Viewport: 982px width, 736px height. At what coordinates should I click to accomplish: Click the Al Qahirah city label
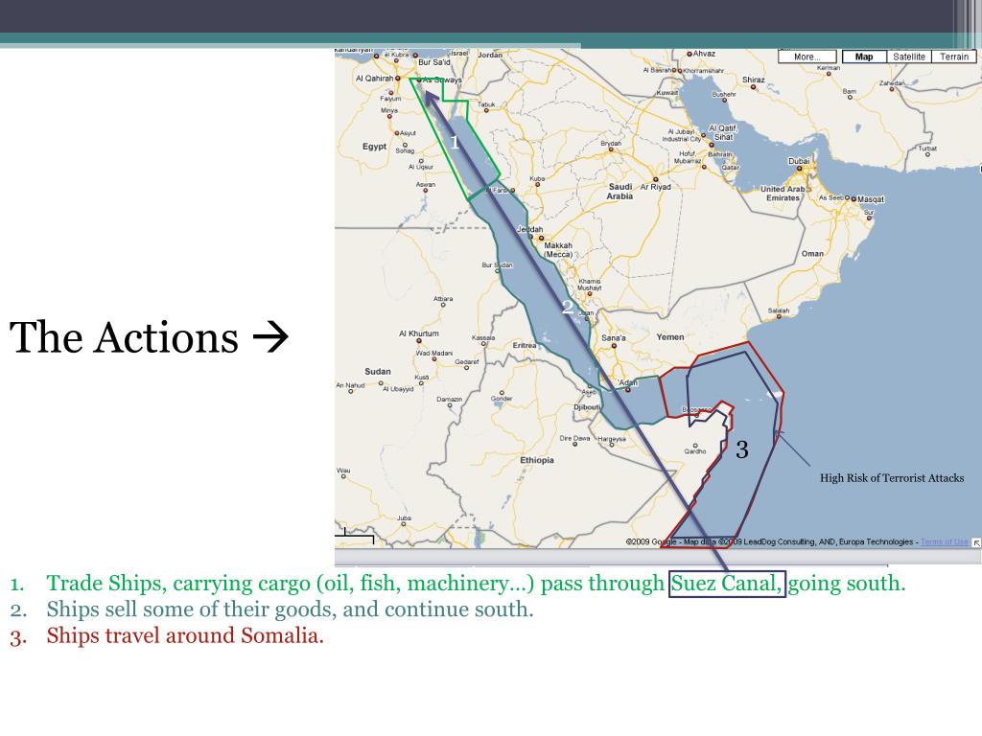pyautogui.click(x=374, y=79)
